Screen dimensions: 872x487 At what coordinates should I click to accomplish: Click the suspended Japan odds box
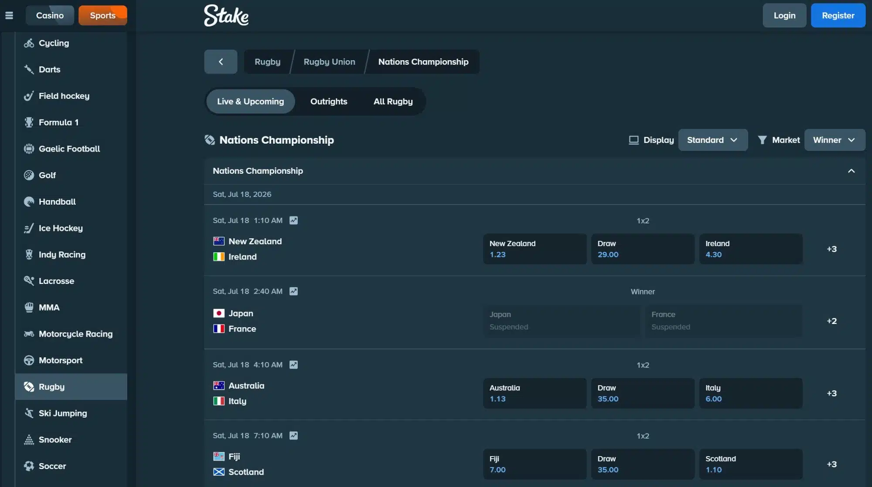tap(562, 321)
